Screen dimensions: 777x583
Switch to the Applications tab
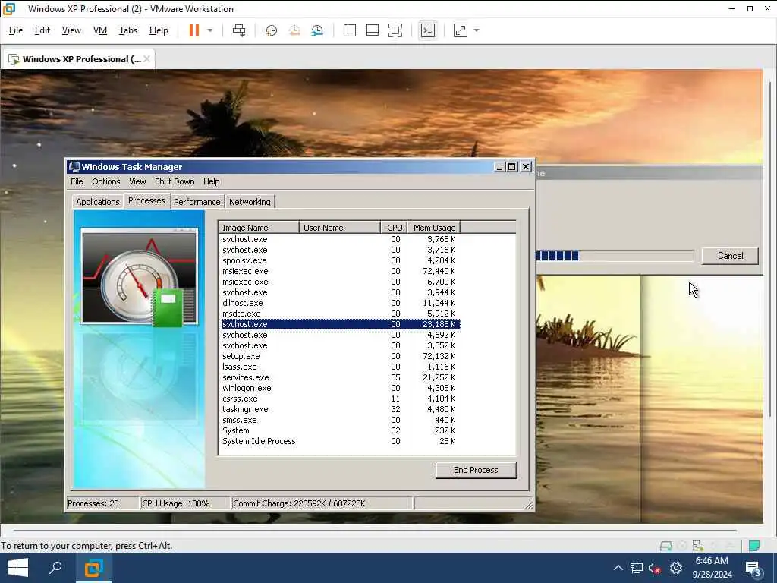click(x=98, y=202)
